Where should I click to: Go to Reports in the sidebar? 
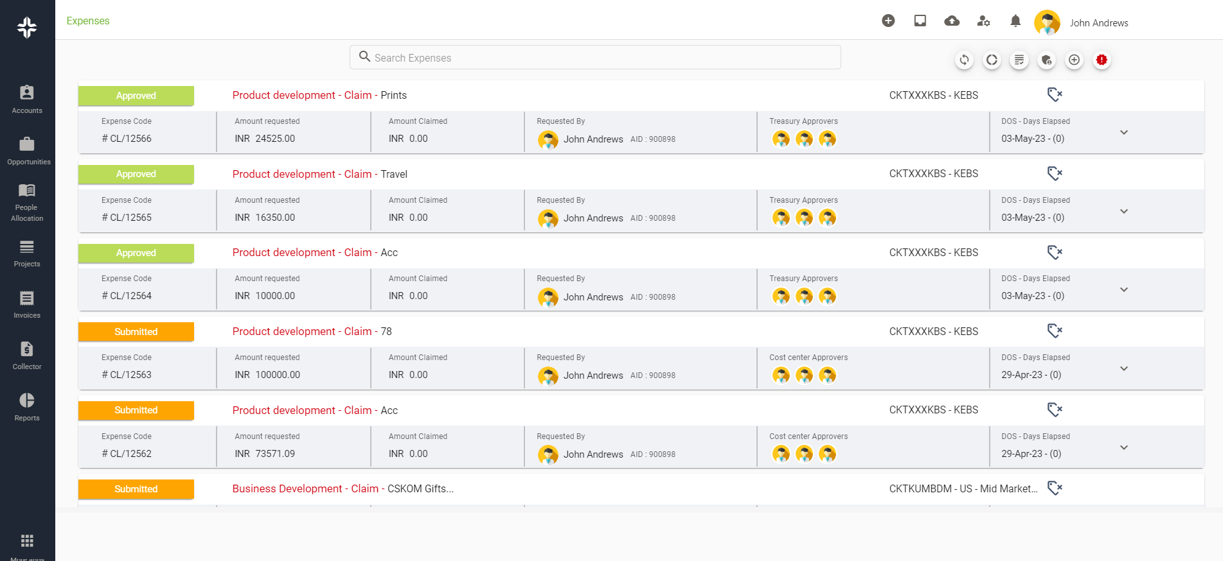coord(27,407)
